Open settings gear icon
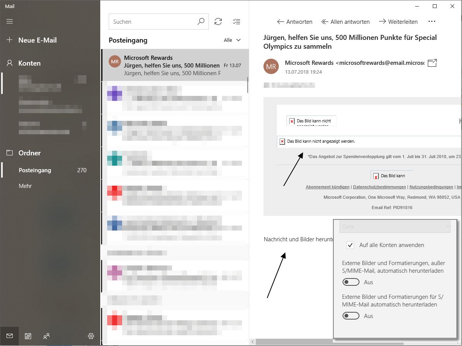The width and height of the screenshot is (462, 346). click(91, 336)
